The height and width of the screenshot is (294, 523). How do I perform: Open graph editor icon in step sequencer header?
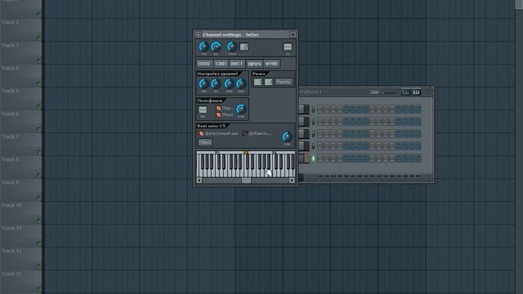pyautogui.click(x=405, y=92)
